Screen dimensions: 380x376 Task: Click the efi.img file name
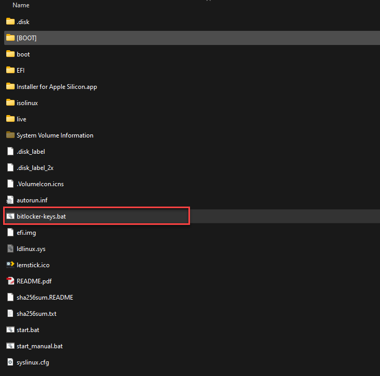26,233
